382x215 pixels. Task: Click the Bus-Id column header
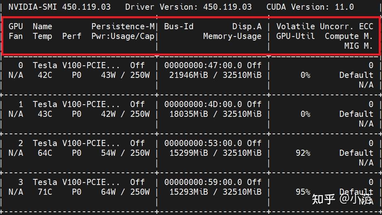tap(178, 26)
